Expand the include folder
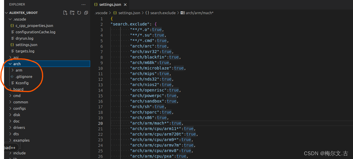353x159 pixels. pyautogui.click(x=19, y=153)
